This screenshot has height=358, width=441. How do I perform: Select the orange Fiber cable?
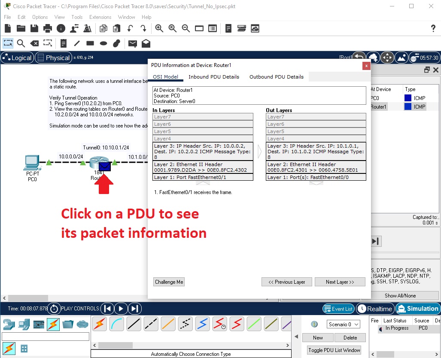[168, 324]
